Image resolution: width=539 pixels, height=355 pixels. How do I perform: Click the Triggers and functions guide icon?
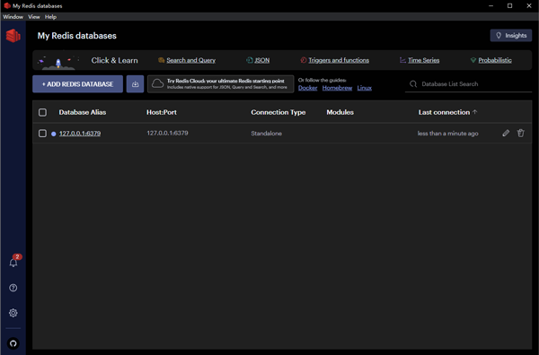pyautogui.click(x=304, y=60)
